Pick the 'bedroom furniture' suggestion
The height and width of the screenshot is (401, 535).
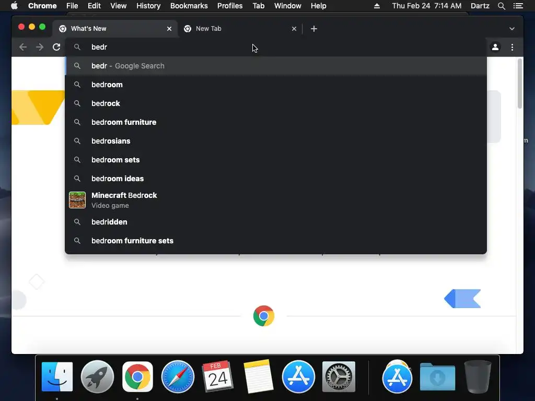click(276, 122)
